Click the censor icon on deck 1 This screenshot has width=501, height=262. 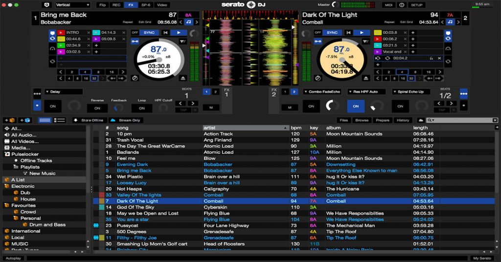tap(135, 78)
